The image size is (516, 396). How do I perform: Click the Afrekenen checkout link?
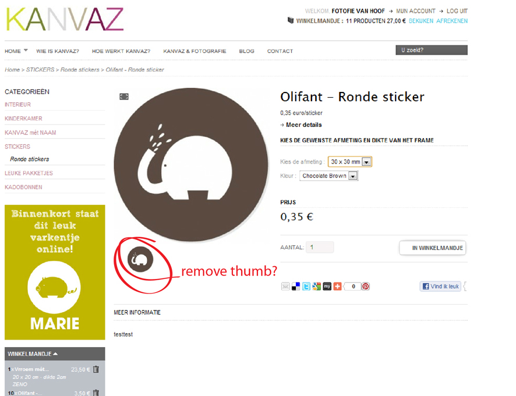(x=452, y=21)
